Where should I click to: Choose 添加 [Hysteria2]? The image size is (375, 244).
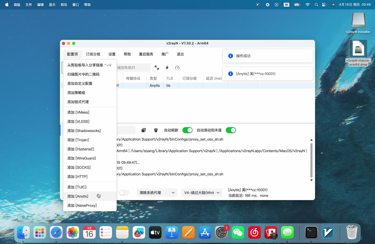point(90,149)
